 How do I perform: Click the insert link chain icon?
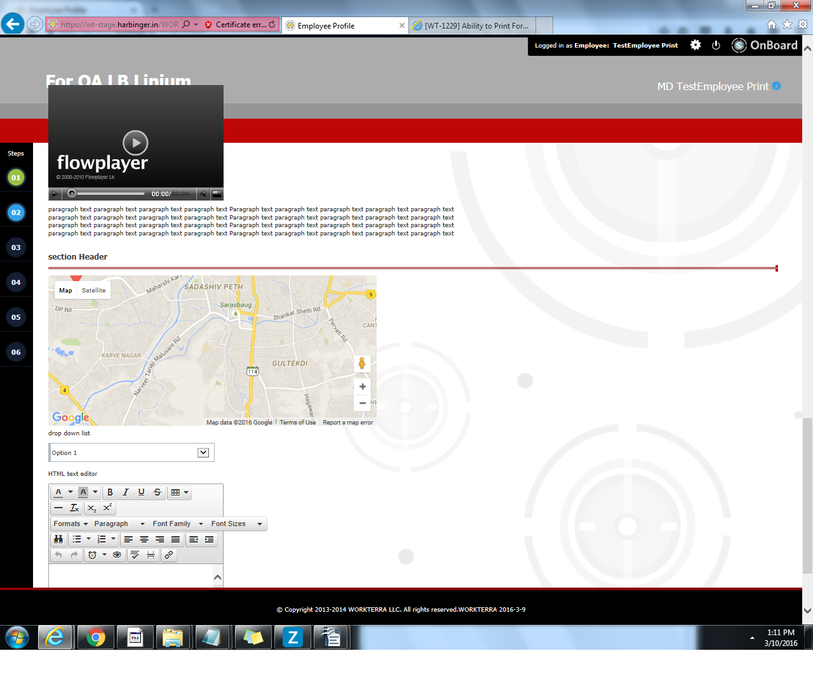(168, 555)
